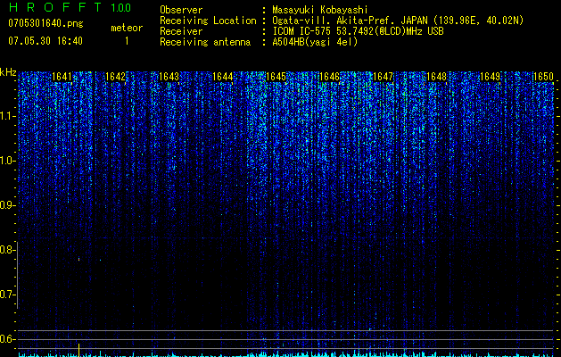Click the 0.8 frequency axis label
The height and width of the screenshot is (357, 561).
pyautogui.click(x=6, y=250)
